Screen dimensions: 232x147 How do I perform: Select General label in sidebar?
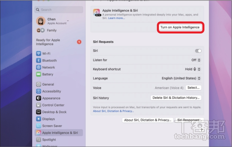[x=48, y=84]
